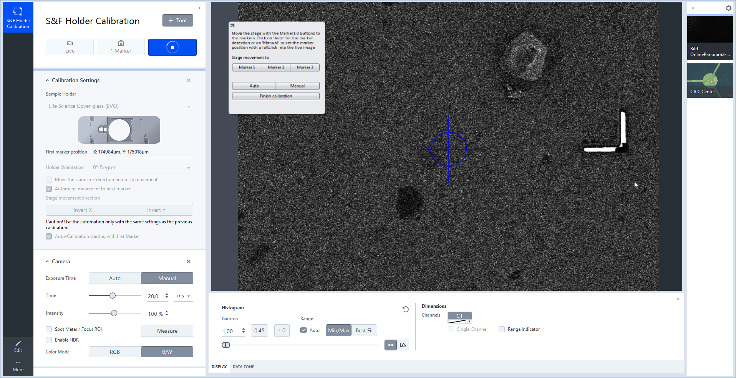The height and width of the screenshot is (378, 736).
Task: Switch to the DATA ZONE tab
Action: 243,366
